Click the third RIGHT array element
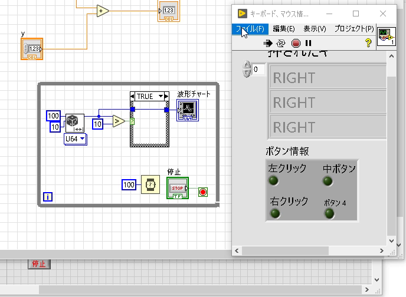 328,127
